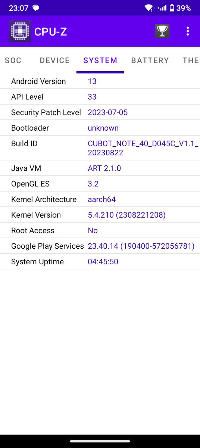Tap the Build ID value CUBOT_NOTE_40
This screenshot has height=448, width=200.
point(143,148)
